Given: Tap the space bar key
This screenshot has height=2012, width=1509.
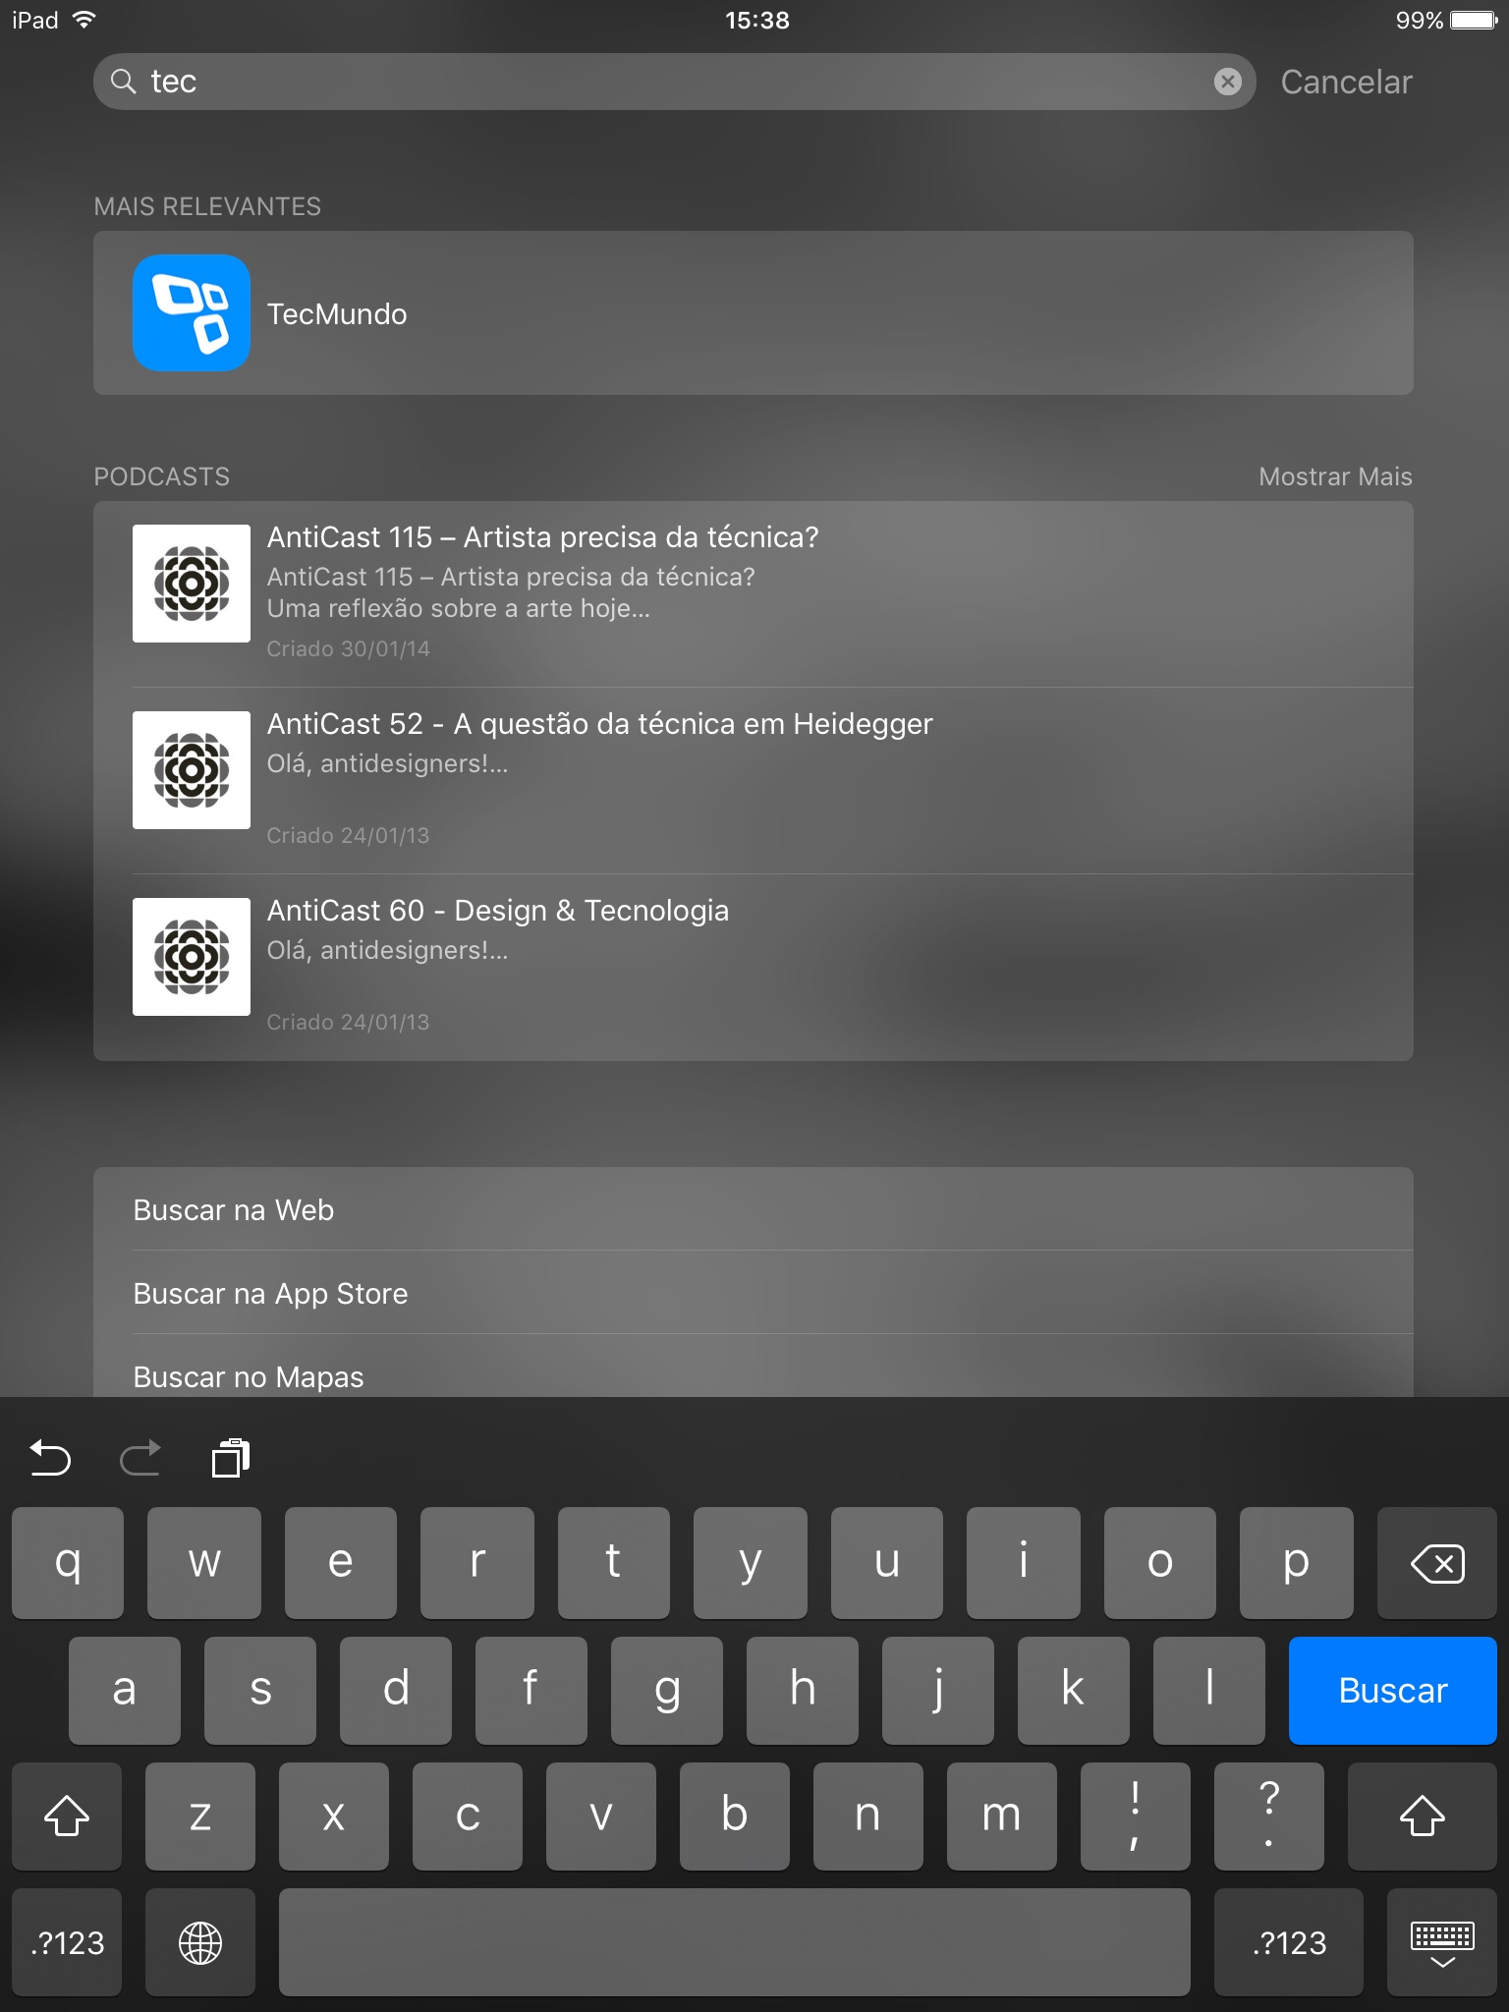Looking at the screenshot, I should click(735, 1942).
